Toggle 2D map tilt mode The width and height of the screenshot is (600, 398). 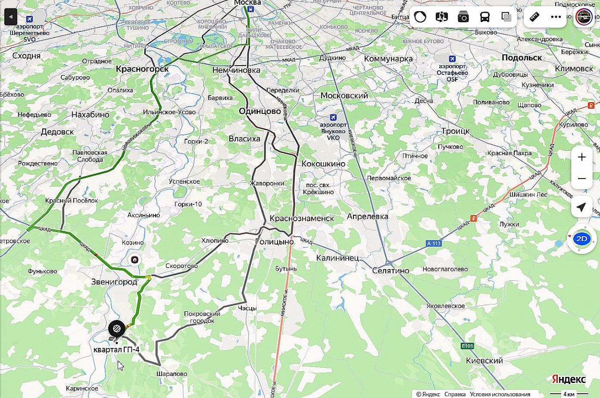click(582, 239)
